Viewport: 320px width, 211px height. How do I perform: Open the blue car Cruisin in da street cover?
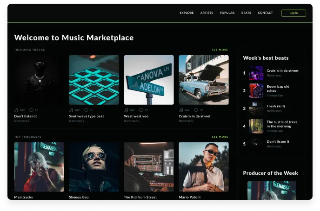pos(204,80)
